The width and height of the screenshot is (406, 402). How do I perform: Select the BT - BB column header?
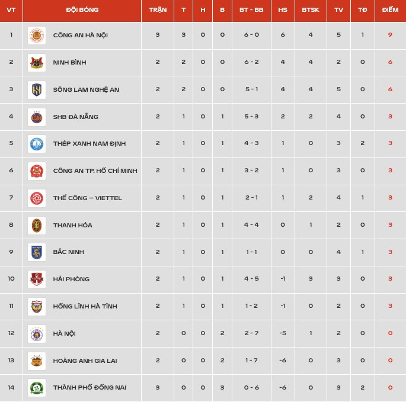(251, 10)
